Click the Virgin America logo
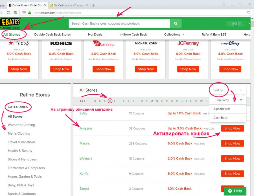 coord(104,43)
